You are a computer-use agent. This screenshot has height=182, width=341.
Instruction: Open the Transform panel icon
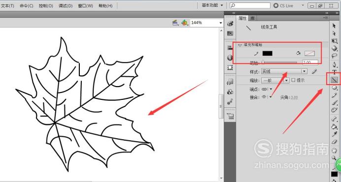230,67
